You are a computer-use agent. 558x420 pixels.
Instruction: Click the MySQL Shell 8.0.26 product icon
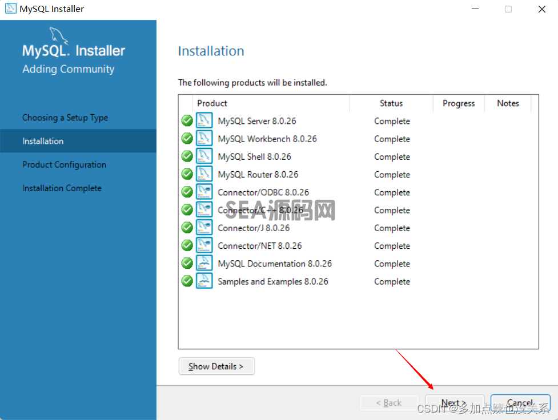click(204, 156)
